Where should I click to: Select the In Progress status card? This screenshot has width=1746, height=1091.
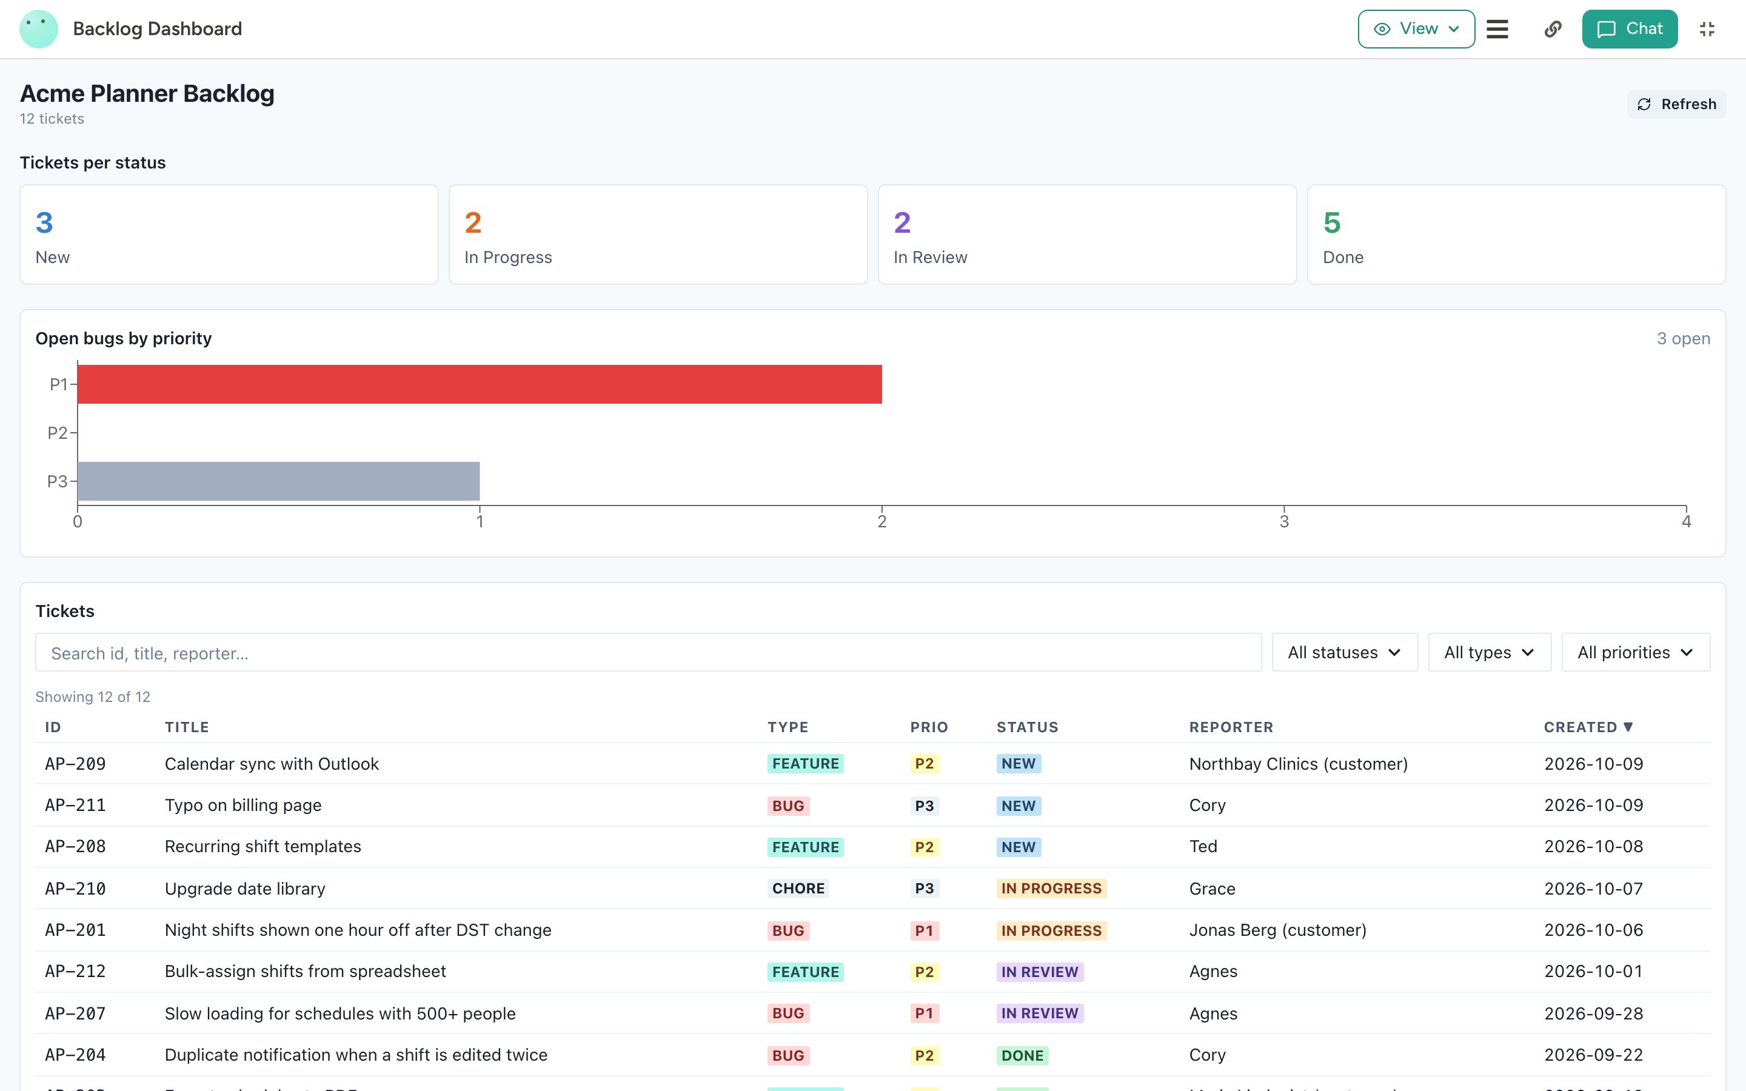click(x=658, y=235)
